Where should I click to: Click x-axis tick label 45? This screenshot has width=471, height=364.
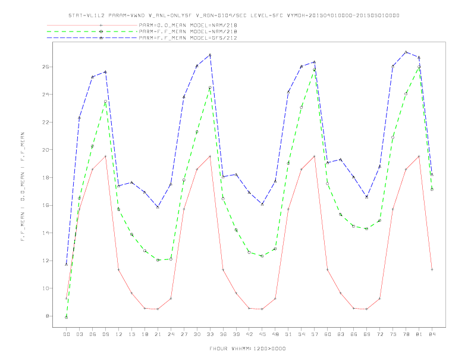click(x=262, y=334)
